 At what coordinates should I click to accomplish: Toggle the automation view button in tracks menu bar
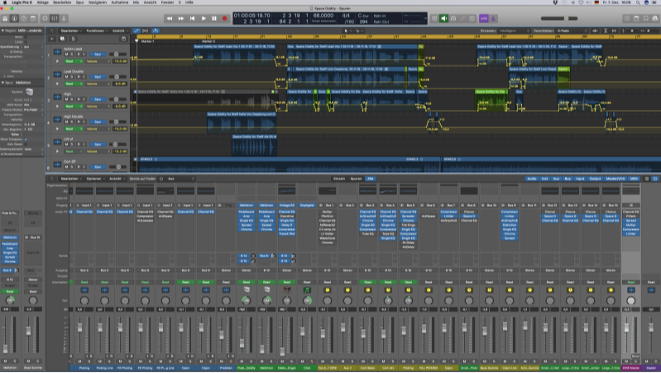tap(137, 31)
